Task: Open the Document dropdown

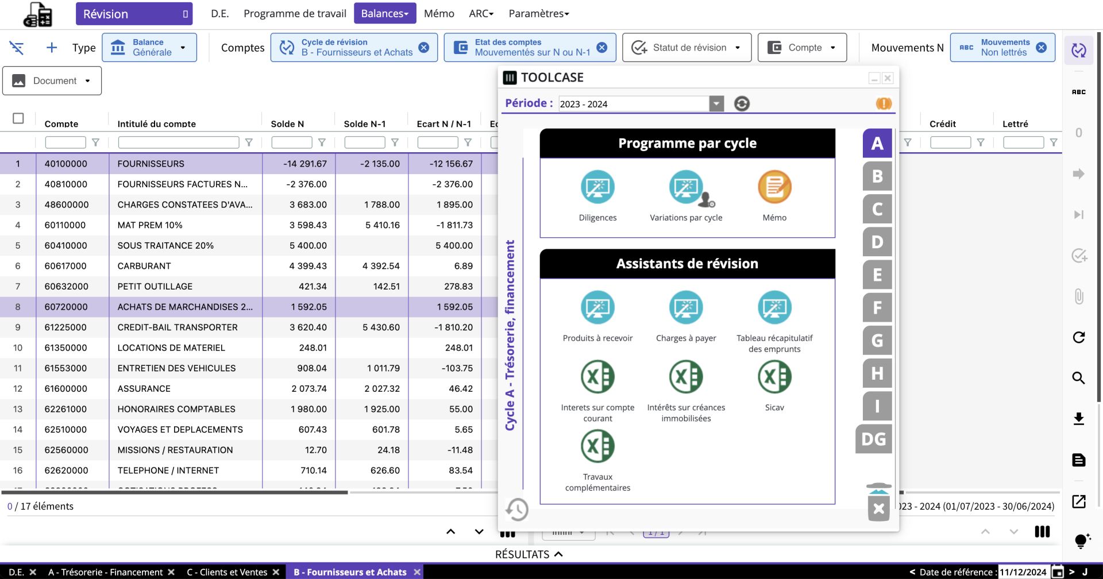Action: pos(52,81)
